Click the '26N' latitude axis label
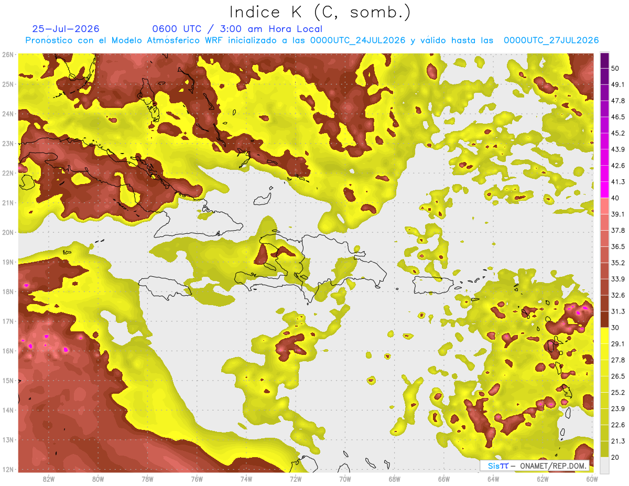This screenshot has width=629, height=486. coord(8,55)
